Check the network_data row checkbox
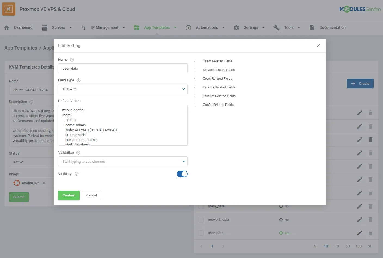 (x=201, y=220)
